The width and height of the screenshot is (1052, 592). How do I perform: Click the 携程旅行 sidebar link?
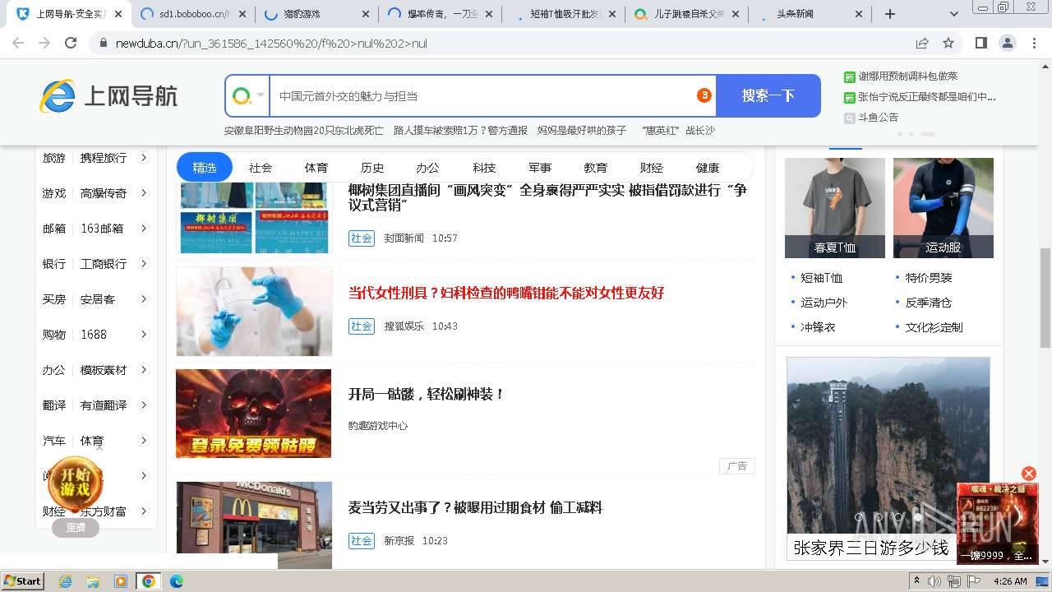coord(104,158)
